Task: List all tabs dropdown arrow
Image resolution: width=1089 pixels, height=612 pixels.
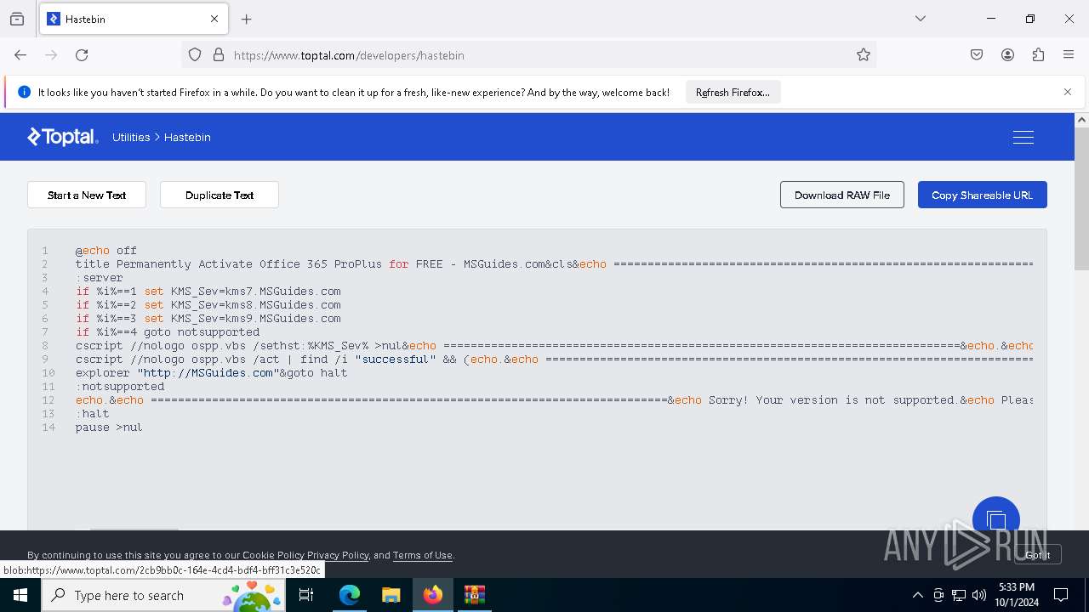Action: pos(921,19)
